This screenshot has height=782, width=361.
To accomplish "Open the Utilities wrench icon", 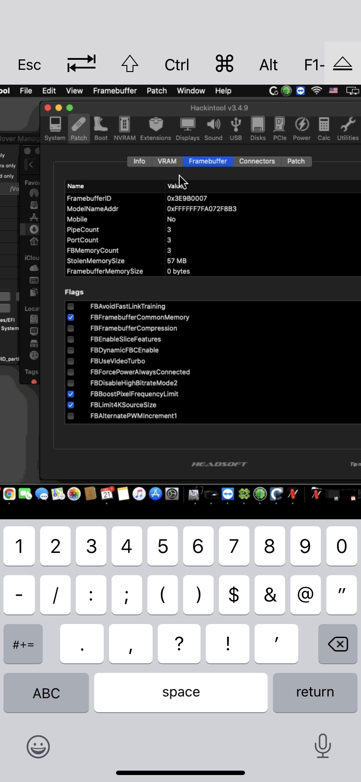I will [348, 129].
